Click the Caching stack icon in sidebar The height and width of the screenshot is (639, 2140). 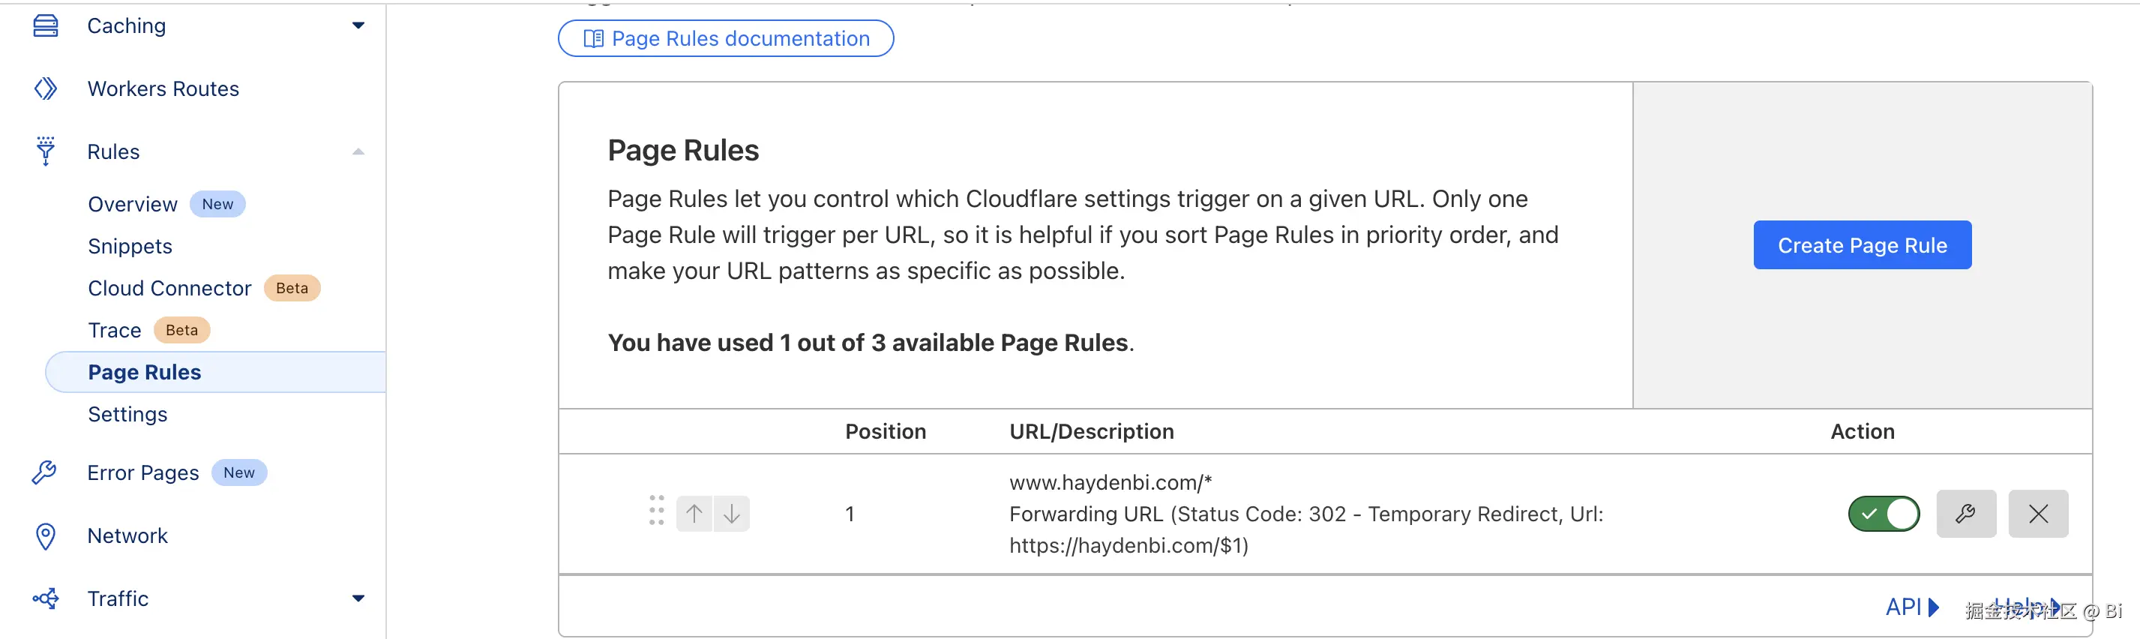coord(46,25)
